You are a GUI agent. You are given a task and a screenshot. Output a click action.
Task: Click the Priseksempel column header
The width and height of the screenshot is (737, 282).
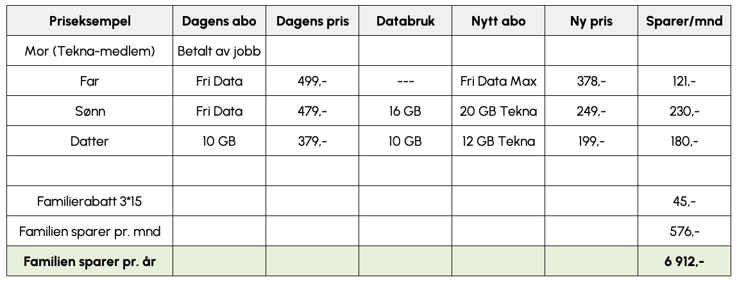tap(90, 21)
